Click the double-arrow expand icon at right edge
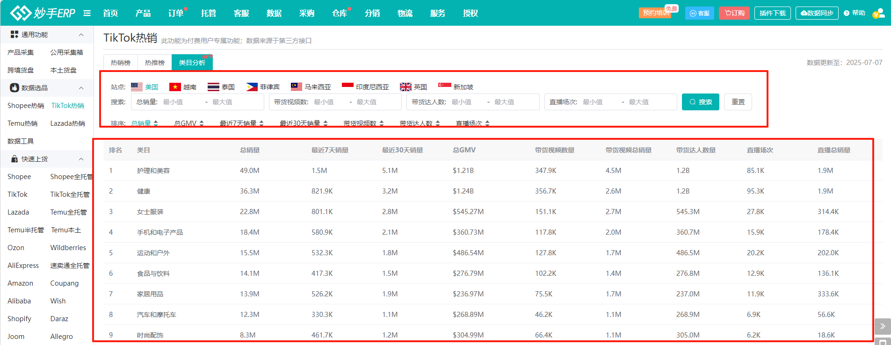This screenshot has height=345, width=891. click(883, 326)
